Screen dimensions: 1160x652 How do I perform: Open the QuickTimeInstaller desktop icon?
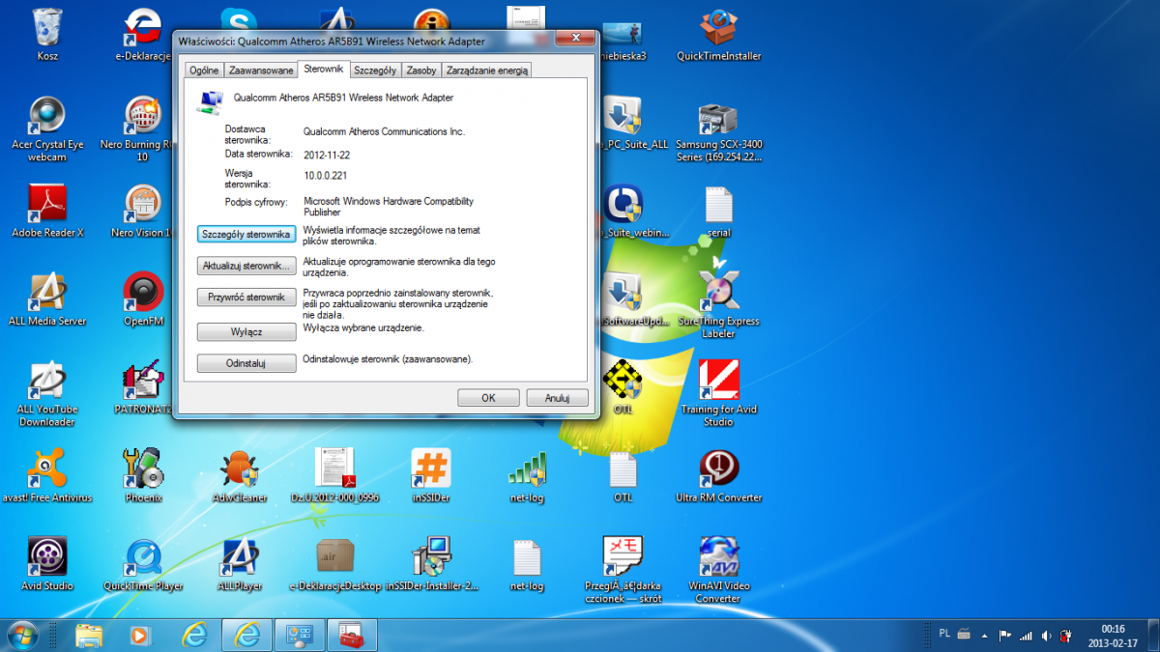718,34
